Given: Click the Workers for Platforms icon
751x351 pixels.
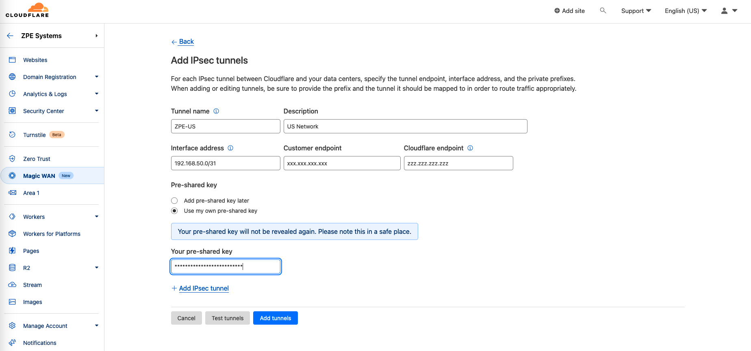Looking at the screenshot, I should [12, 234].
